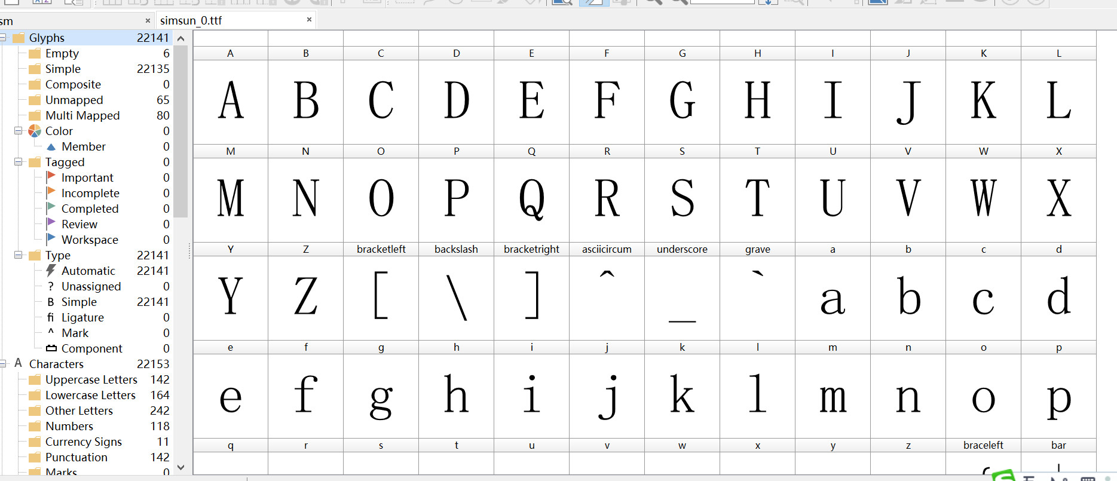The image size is (1117, 481).
Task: Collapse the Type tree node
Action: pyautogui.click(x=19, y=255)
